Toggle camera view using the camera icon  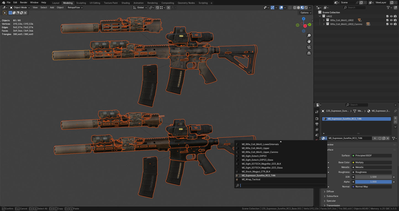(309, 47)
